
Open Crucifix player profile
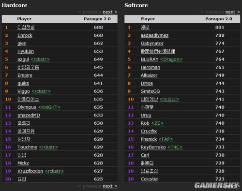(149, 131)
